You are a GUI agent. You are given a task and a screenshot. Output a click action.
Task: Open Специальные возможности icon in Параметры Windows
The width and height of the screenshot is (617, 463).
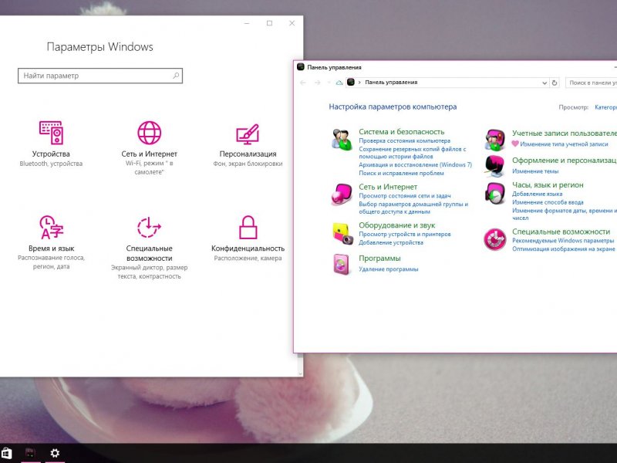click(149, 227)
